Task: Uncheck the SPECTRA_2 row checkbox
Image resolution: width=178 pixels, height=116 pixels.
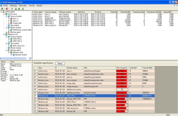Action: pos(35,102)
